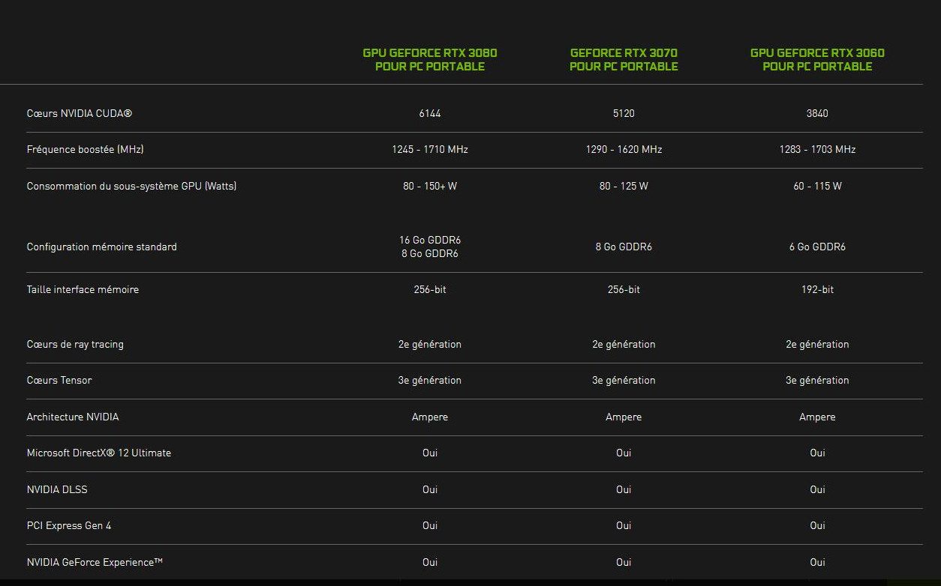
Task: Select the PCI Express Gen 4 label
Action: click(69, 525)
